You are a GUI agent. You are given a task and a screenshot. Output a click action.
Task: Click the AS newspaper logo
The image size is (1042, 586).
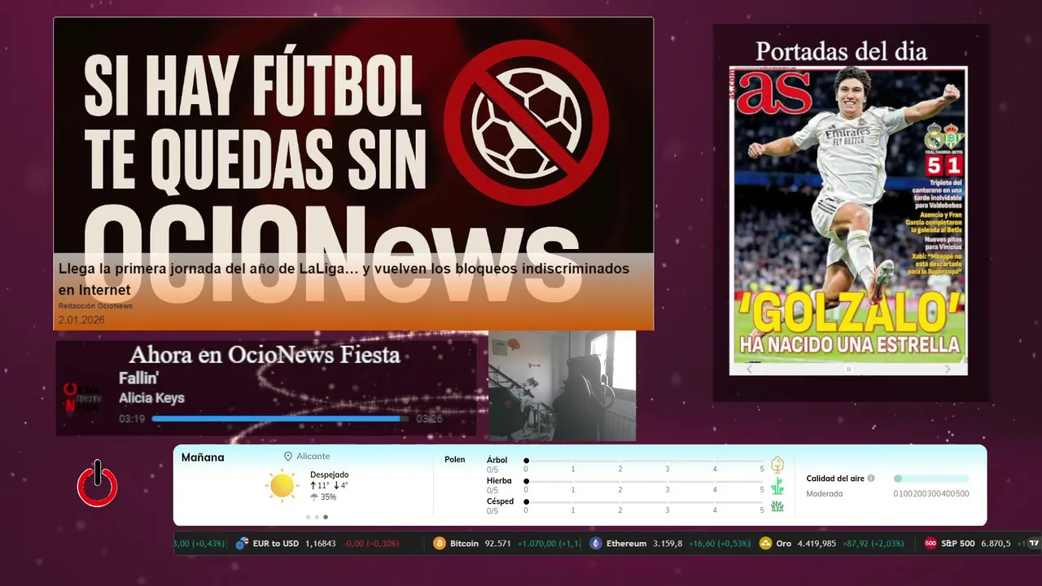click(x=773, y=92)
